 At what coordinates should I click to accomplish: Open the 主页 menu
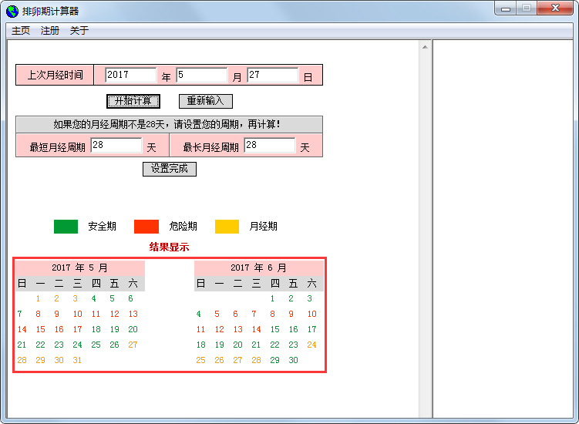point(21,31)
